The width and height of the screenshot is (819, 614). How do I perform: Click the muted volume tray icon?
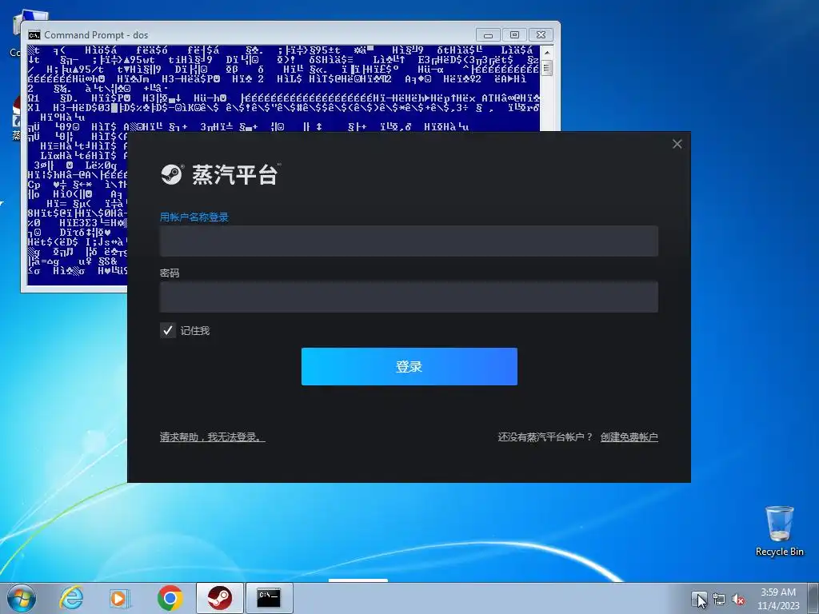[x=738, y=600]
